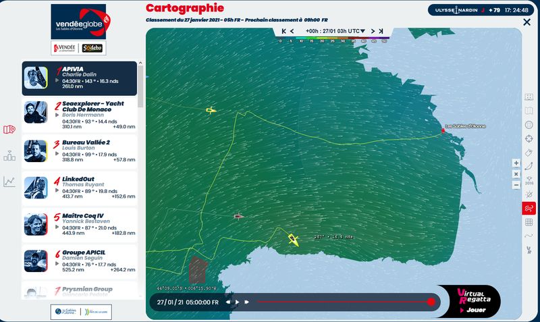Click the Pays de la Loire partner logo
The width and height of the screenshot is (540, 322).
pyautogui.click(x=97, y=312)
